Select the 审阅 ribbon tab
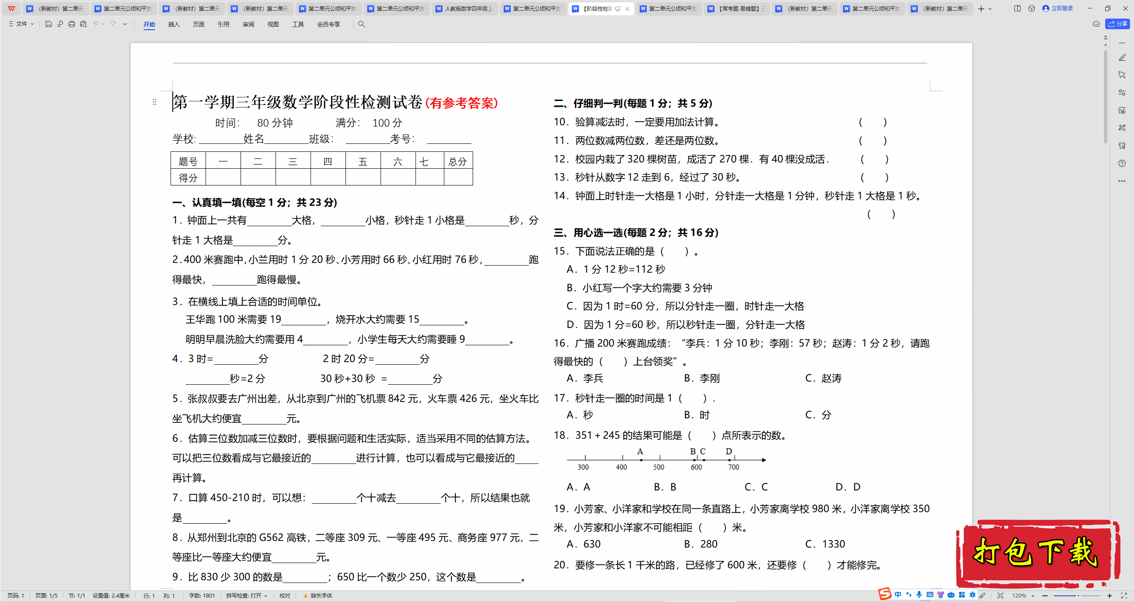The width and height of the screenshot is (1134, 602). pyautogui.click(x=249, y=24)
